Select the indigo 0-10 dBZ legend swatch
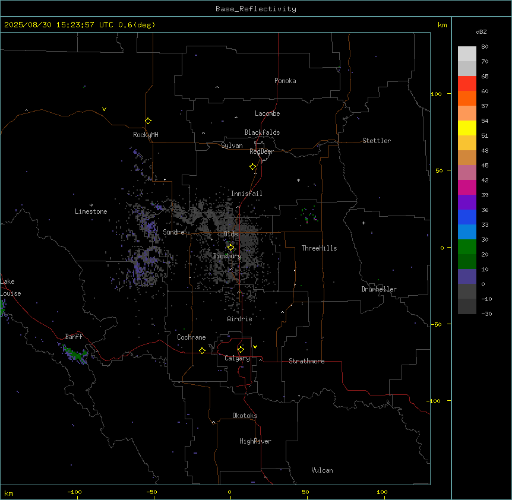Image resolution: width=512 pixels, height=500 pixels. (467, 277)
